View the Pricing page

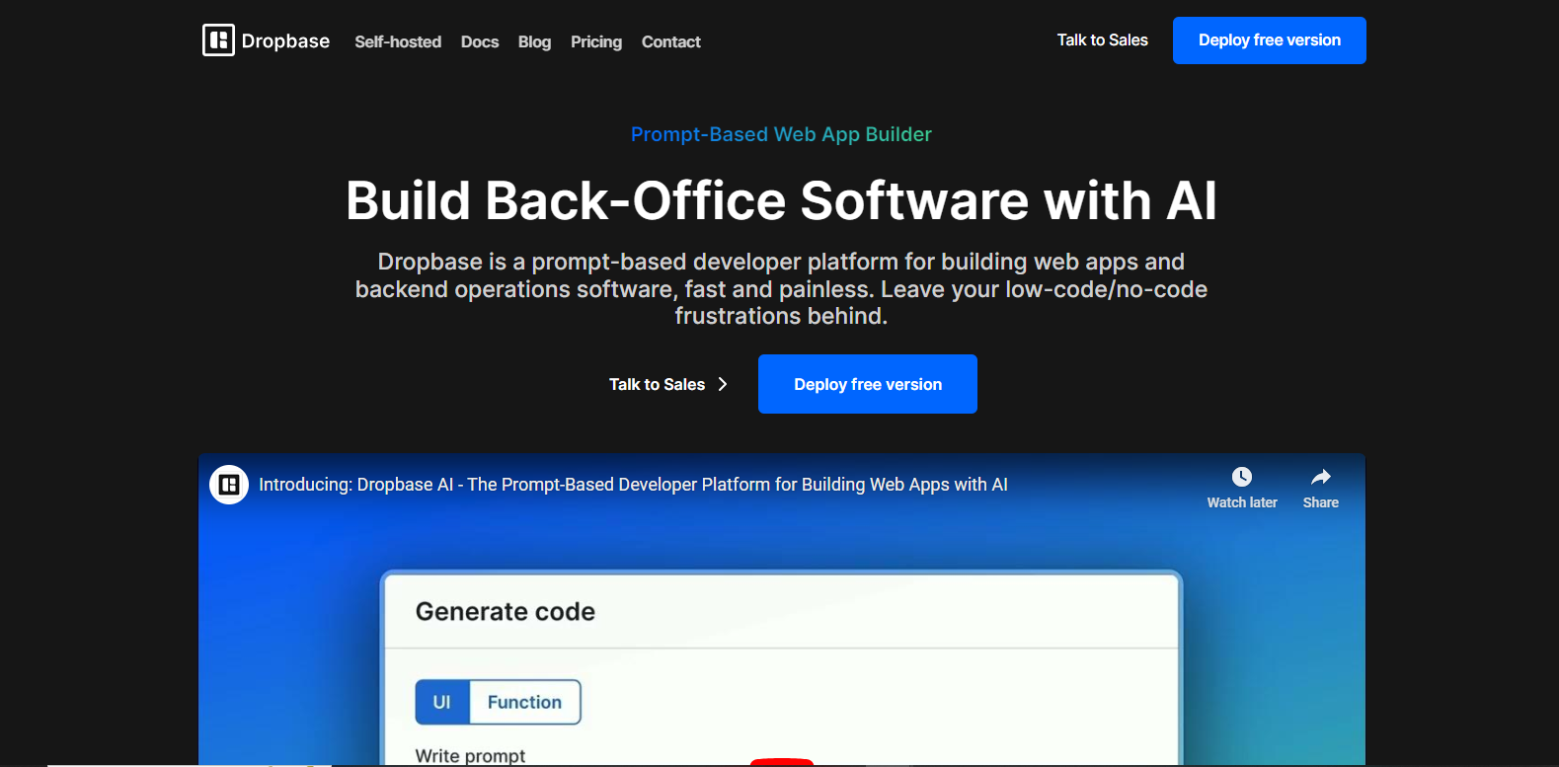(x=596, y=41)
